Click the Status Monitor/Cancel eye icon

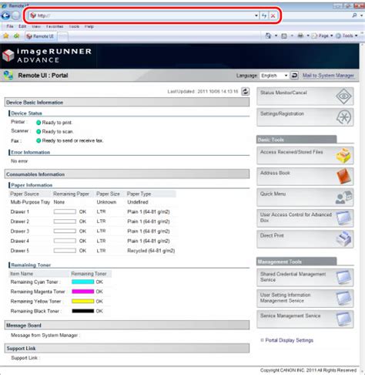coord(343,96)
